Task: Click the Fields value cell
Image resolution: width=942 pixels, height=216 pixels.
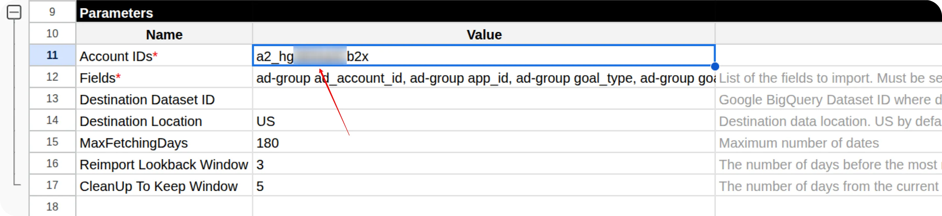Action: 484,78
